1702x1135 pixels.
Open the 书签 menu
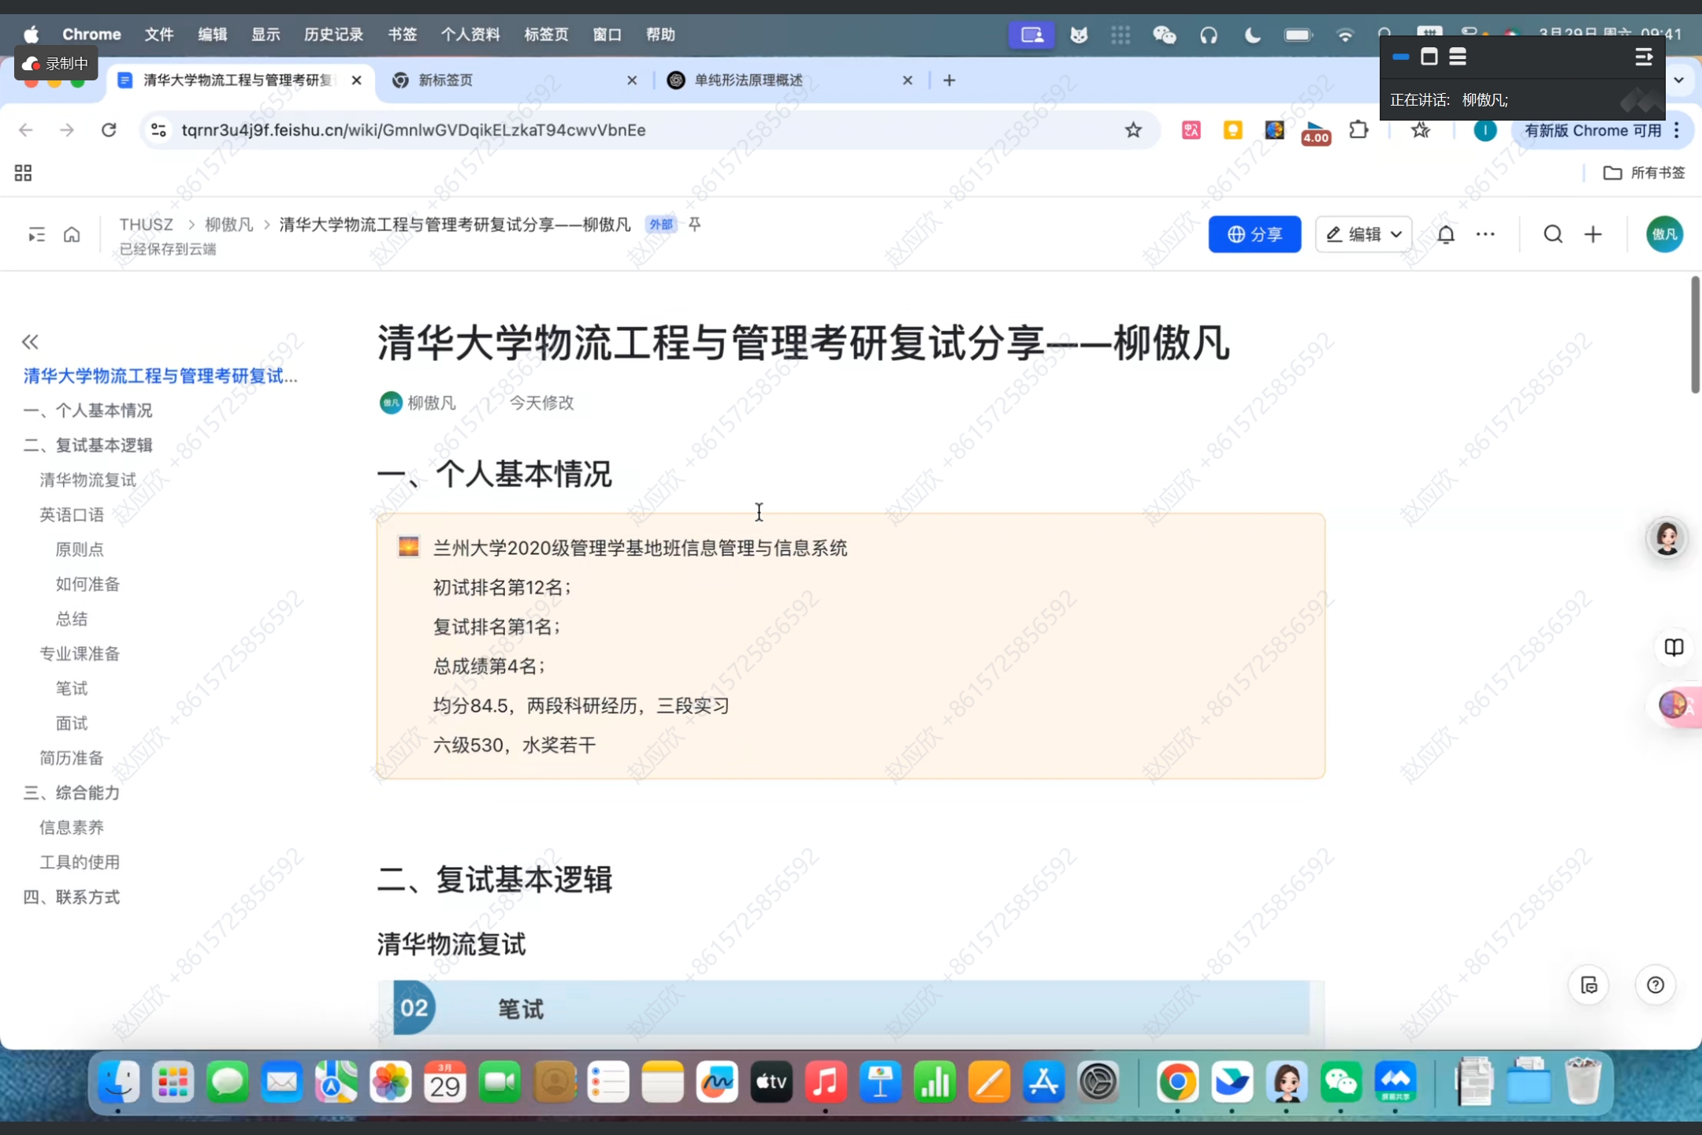click(x=402, y=35)
